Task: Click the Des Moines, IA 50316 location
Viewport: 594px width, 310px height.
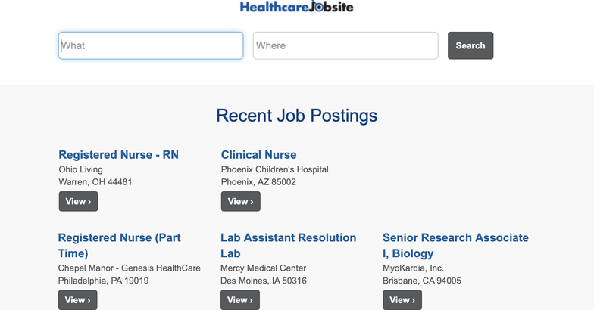Action: tap(264, 281)
